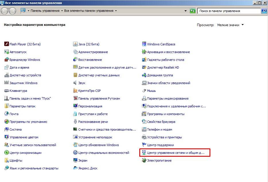Click the КриптоПро CSP icon

click(x=76, y=91)
